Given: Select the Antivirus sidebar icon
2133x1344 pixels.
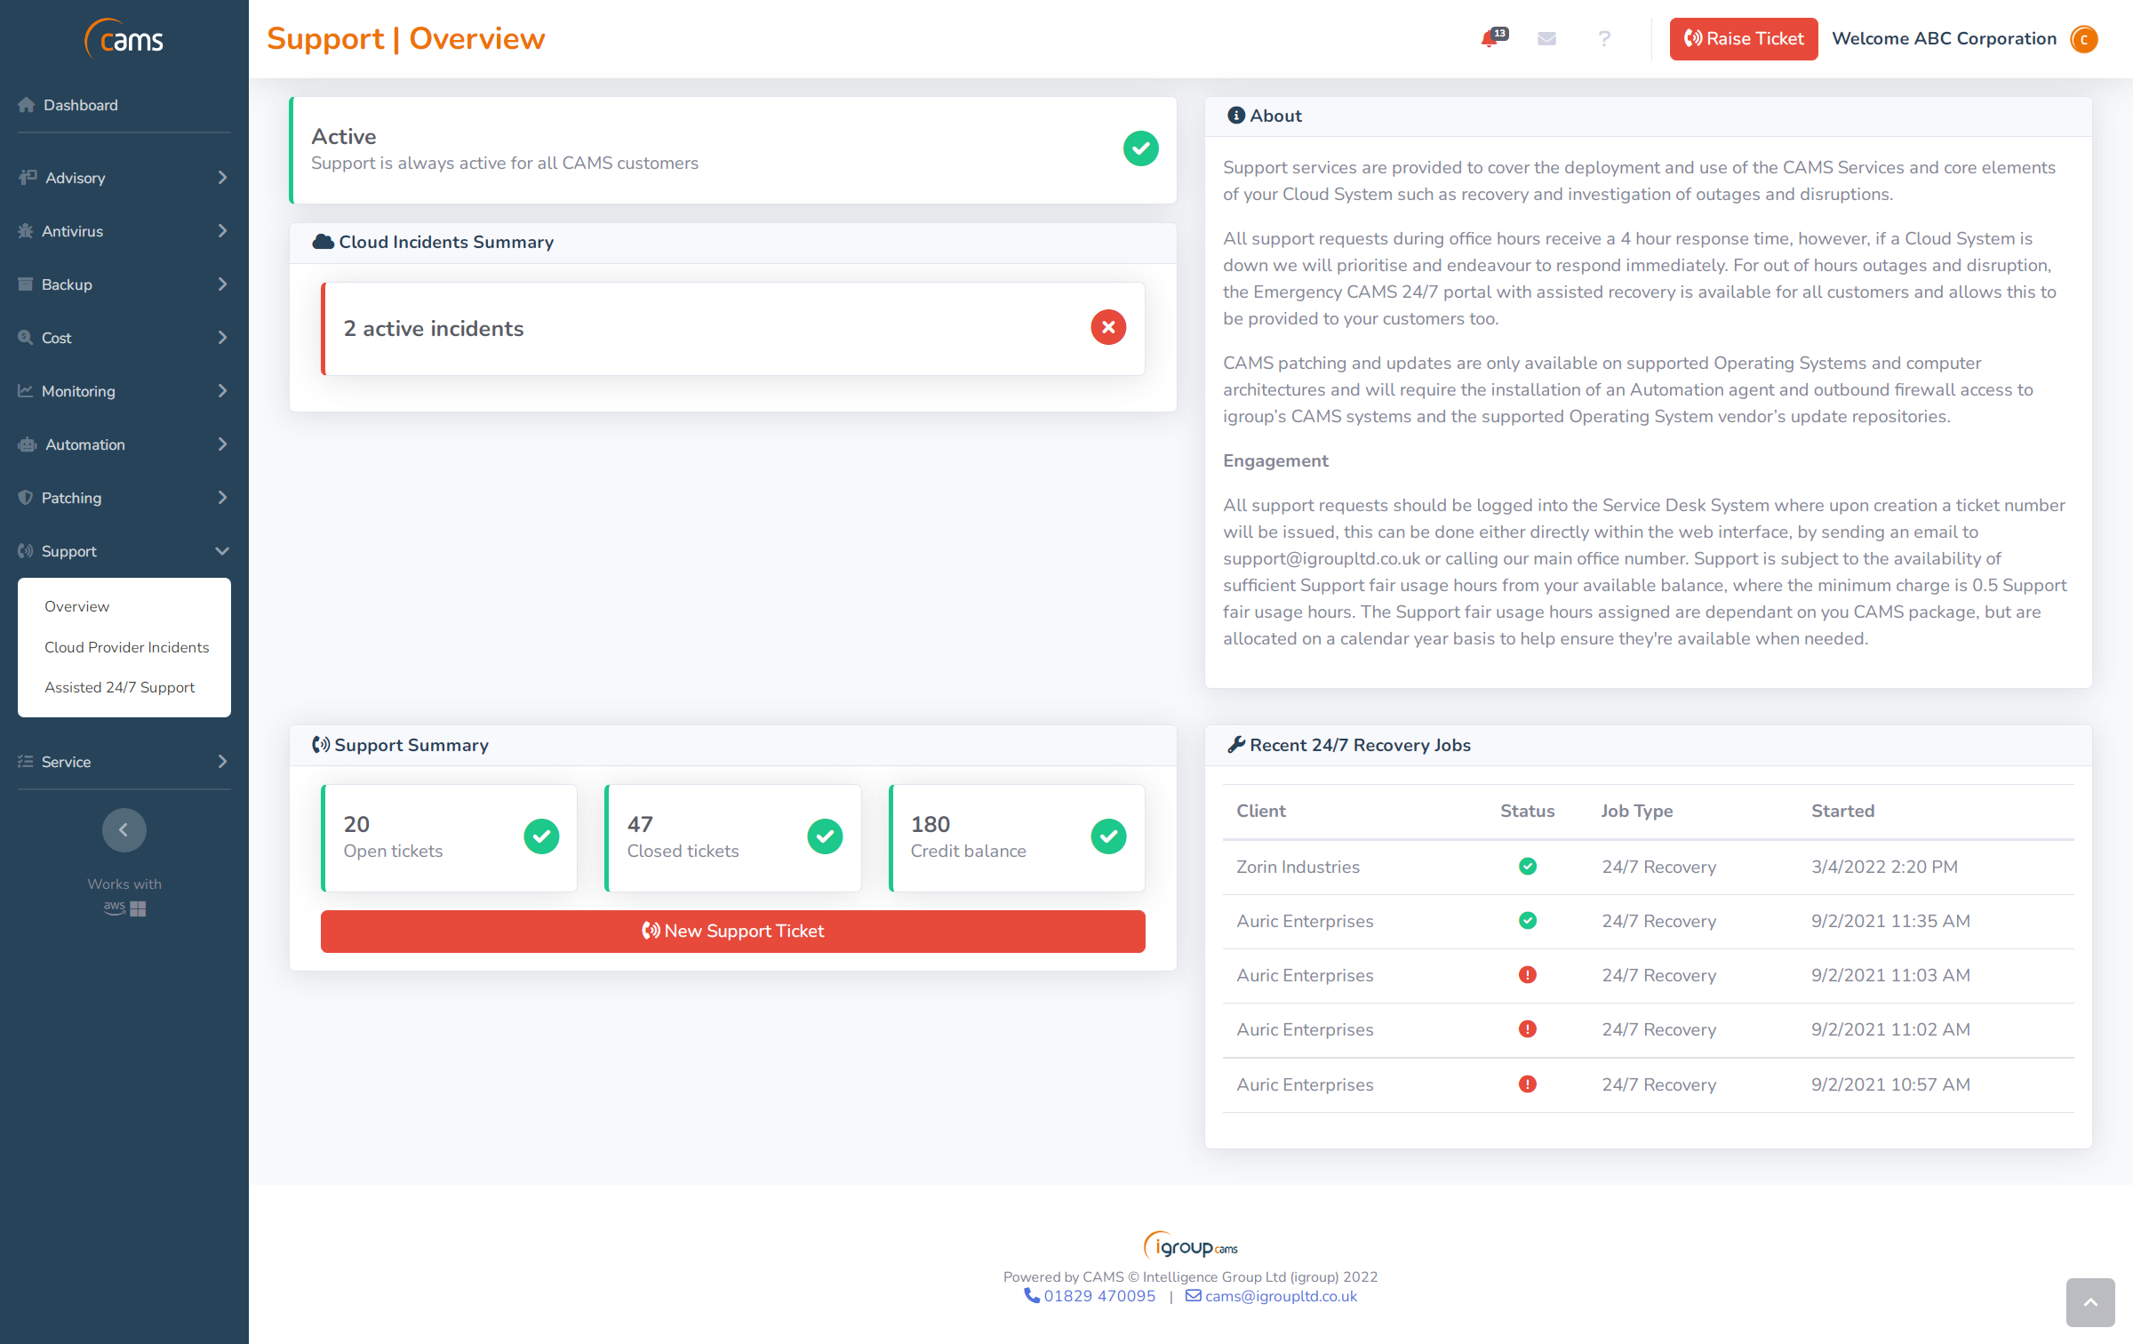Looking at the screenshot, I should tap(27, 230).
